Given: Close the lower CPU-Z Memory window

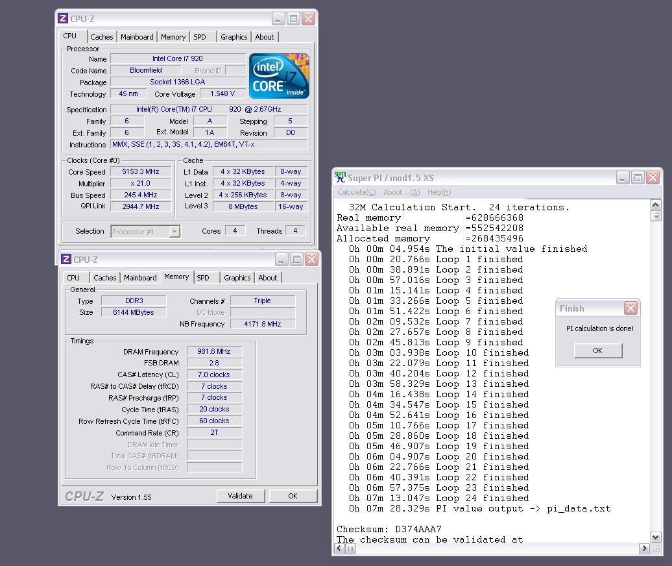Looking at the screenshot, I should coord(311,259).
